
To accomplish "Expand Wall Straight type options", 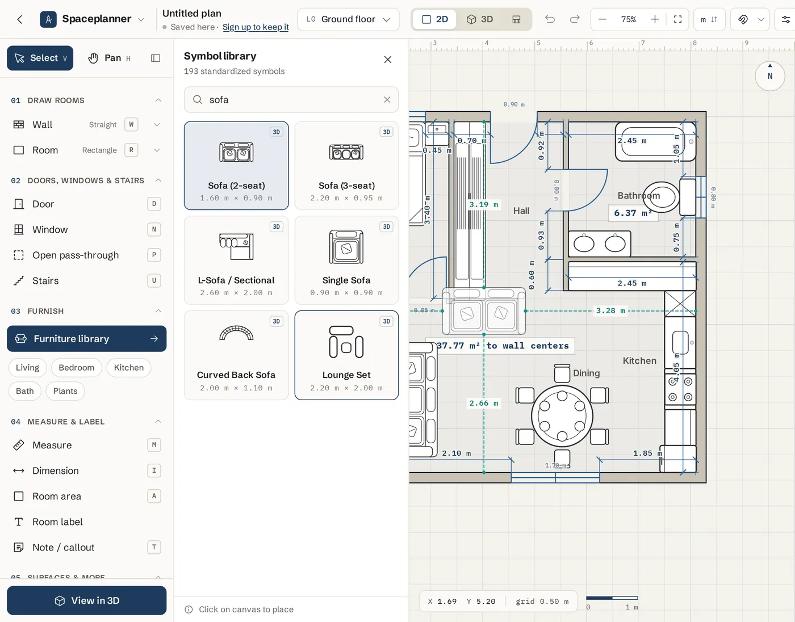I will pyautogui.click(x=157, y=124).
